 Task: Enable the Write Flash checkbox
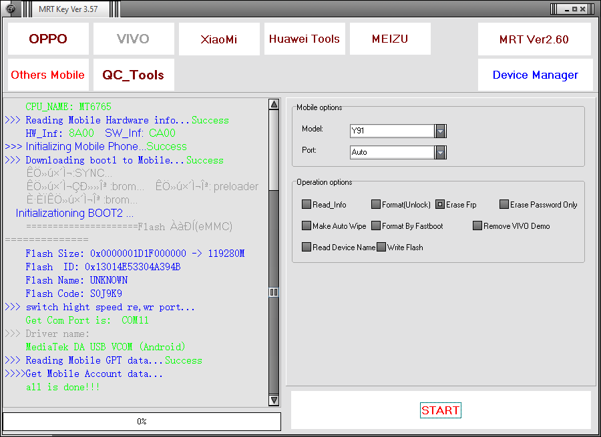point(381,247)
